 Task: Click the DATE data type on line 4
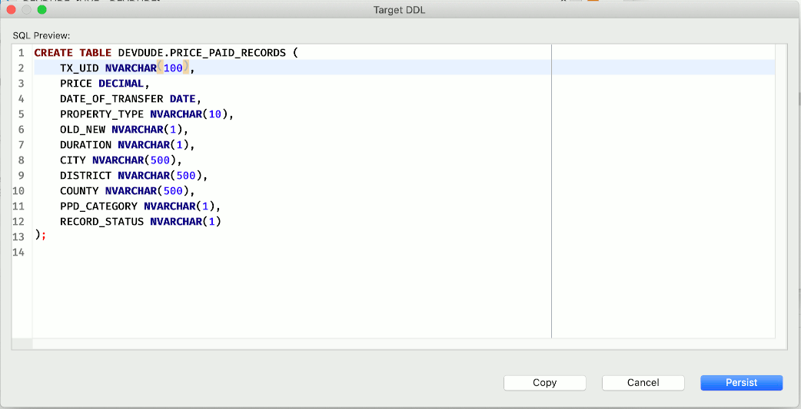pos(183,99)
